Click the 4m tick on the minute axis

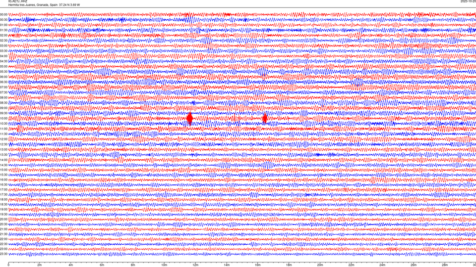tap(71, 265)
